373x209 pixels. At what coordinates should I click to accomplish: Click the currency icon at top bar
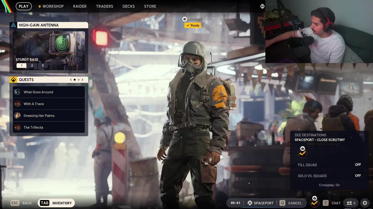point(262,6)
